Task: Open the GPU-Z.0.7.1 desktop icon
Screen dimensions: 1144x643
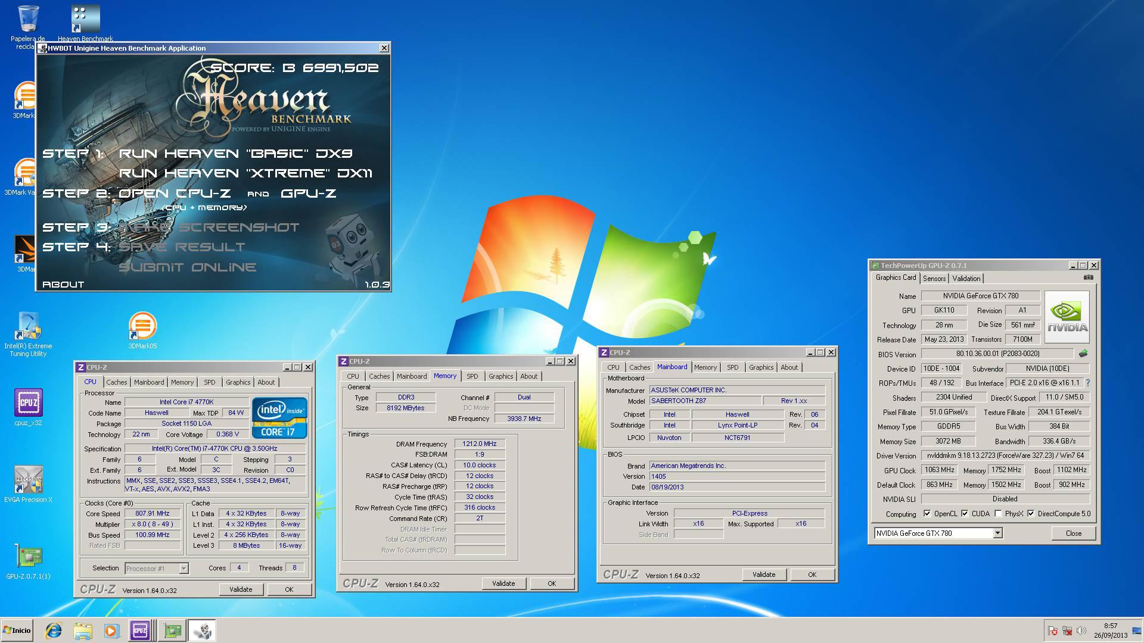Action: (28, 561)
